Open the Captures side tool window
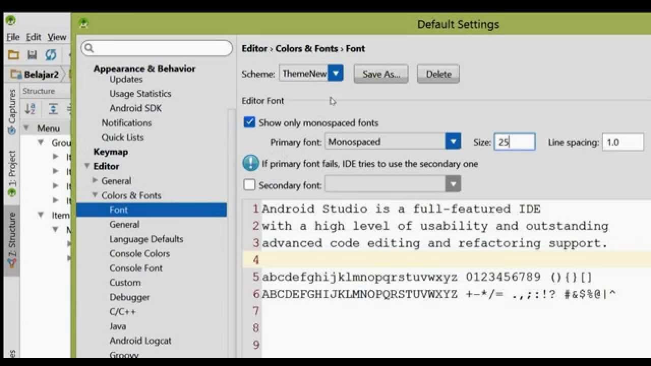 [12, 111]
